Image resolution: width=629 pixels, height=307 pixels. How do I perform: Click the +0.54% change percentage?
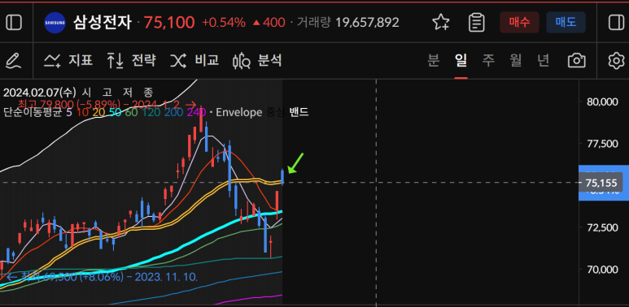(224, 23)
